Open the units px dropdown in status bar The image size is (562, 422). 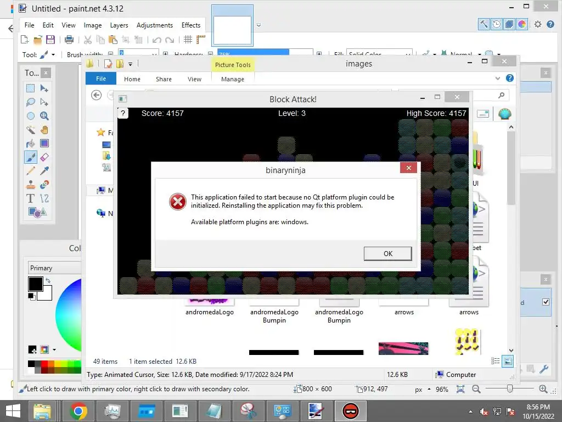(x=429, y=389)
